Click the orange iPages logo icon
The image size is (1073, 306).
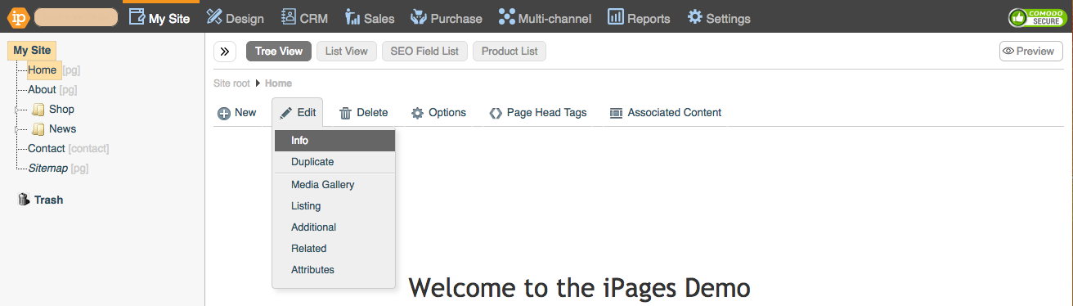coord(18,17)
